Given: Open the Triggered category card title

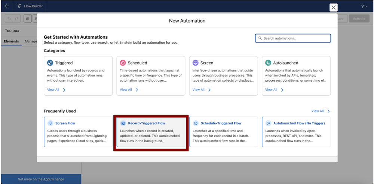Looking at the screenshot, I should click(64, 63).
